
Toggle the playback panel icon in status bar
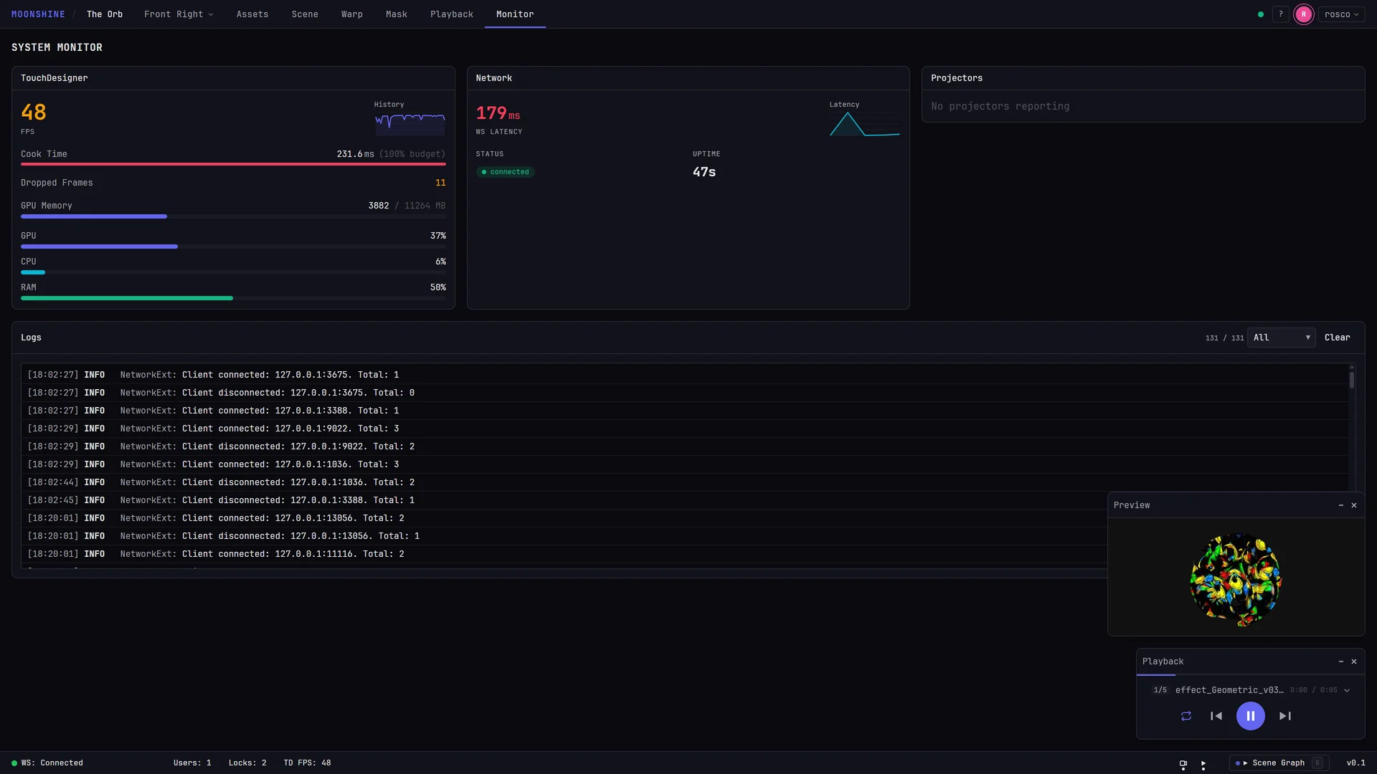[x=1203, y=764]
